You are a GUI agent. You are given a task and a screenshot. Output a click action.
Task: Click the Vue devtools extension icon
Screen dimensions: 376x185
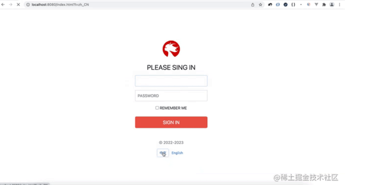click(x=316, y=5)
